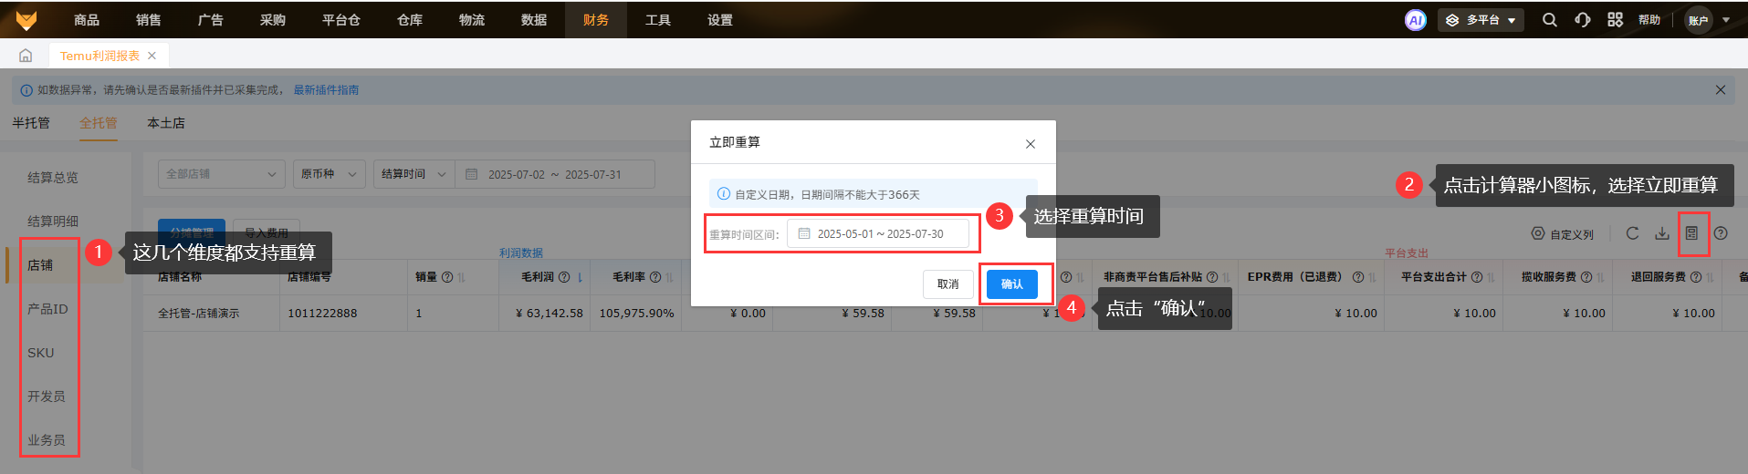The width and height of the screenshot is (1748, 474).
Task: Open the 数据 menu
Action: 534,20
